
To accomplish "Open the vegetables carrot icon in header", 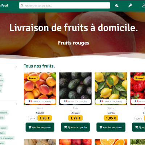I will coord(130,5).
